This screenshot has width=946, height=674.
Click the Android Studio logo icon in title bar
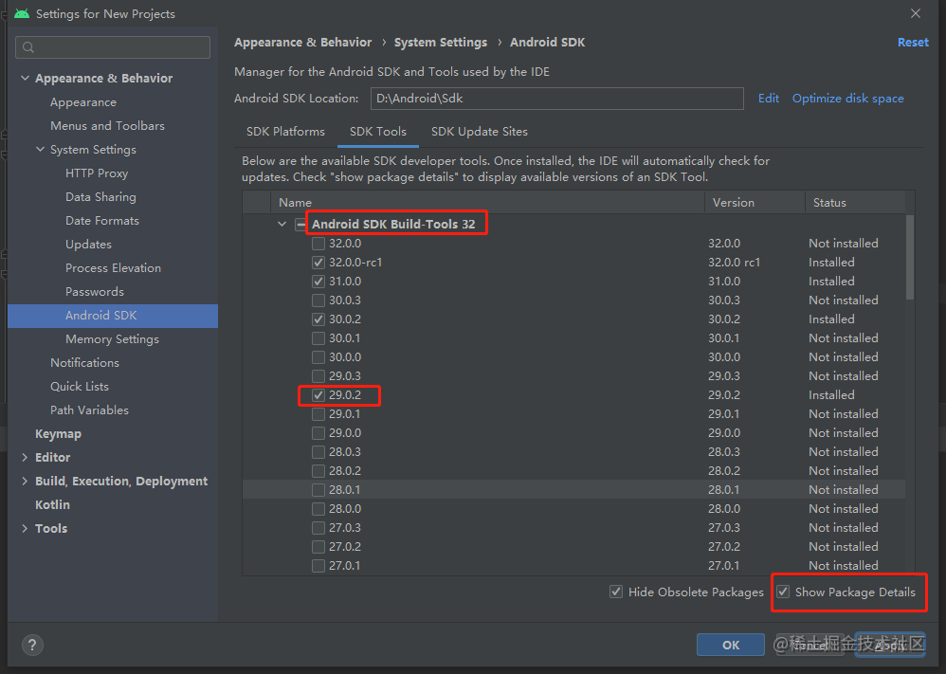[23, 13]
